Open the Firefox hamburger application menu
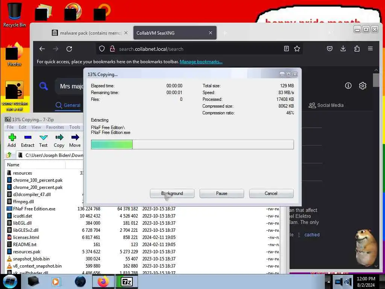 (x=370, y=49)
